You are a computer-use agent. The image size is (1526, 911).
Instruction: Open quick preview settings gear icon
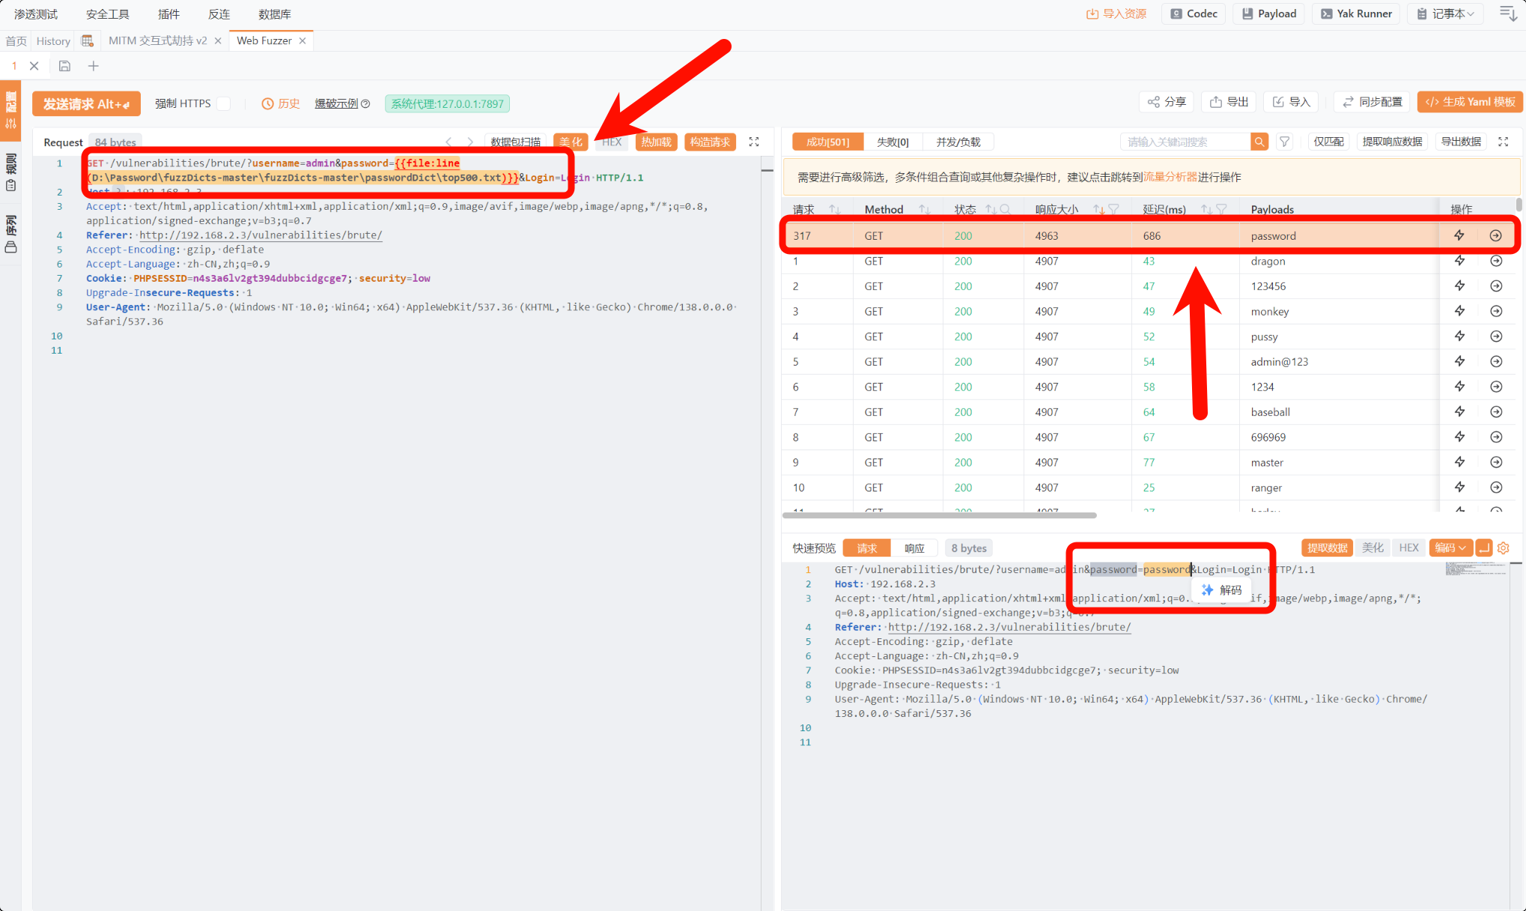coord(1504,548)
